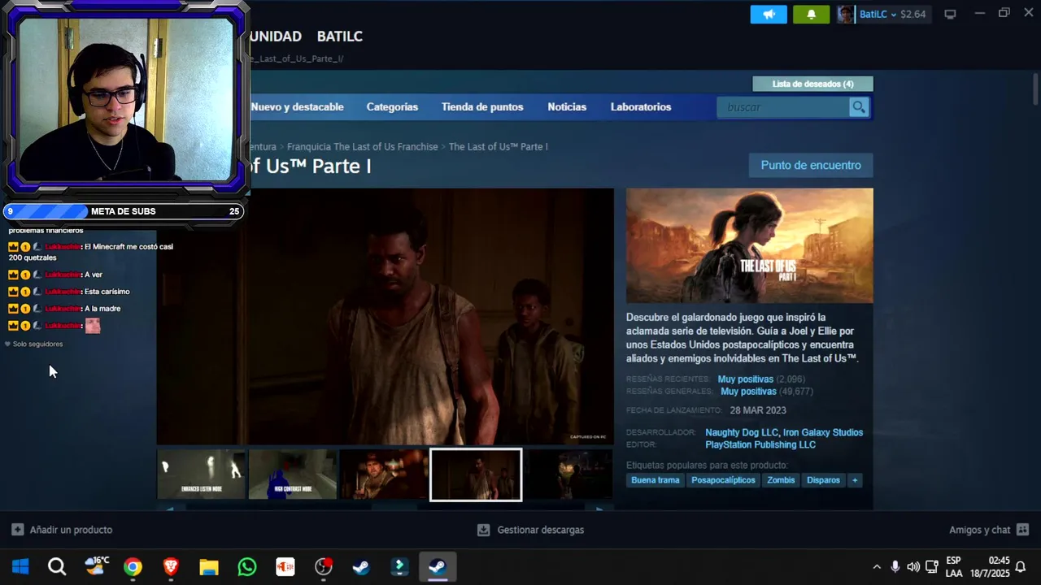Open the Tienda de puntos tab
Viewport: 1041px width, 585px height.
coord(482,107)
